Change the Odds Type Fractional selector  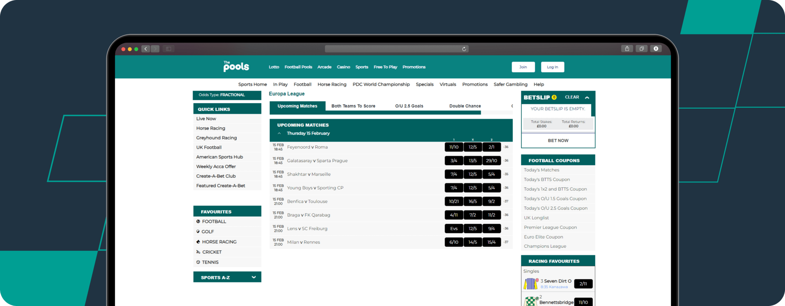(227, 95)
